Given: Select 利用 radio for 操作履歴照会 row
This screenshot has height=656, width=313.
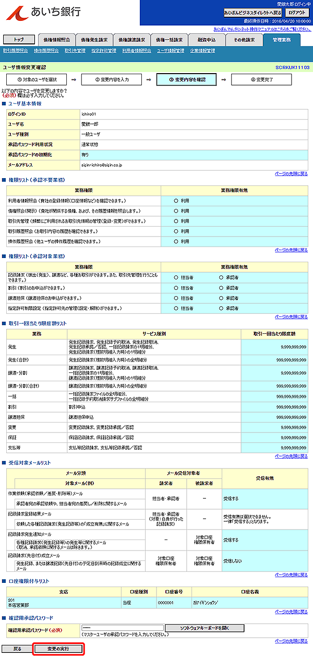Looking at the screenshot, I should pyautogui.click(x=176, y=241).
